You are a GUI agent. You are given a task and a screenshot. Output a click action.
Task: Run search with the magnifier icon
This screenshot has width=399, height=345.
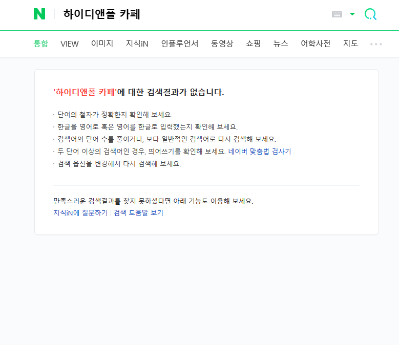tap(370, 14)
